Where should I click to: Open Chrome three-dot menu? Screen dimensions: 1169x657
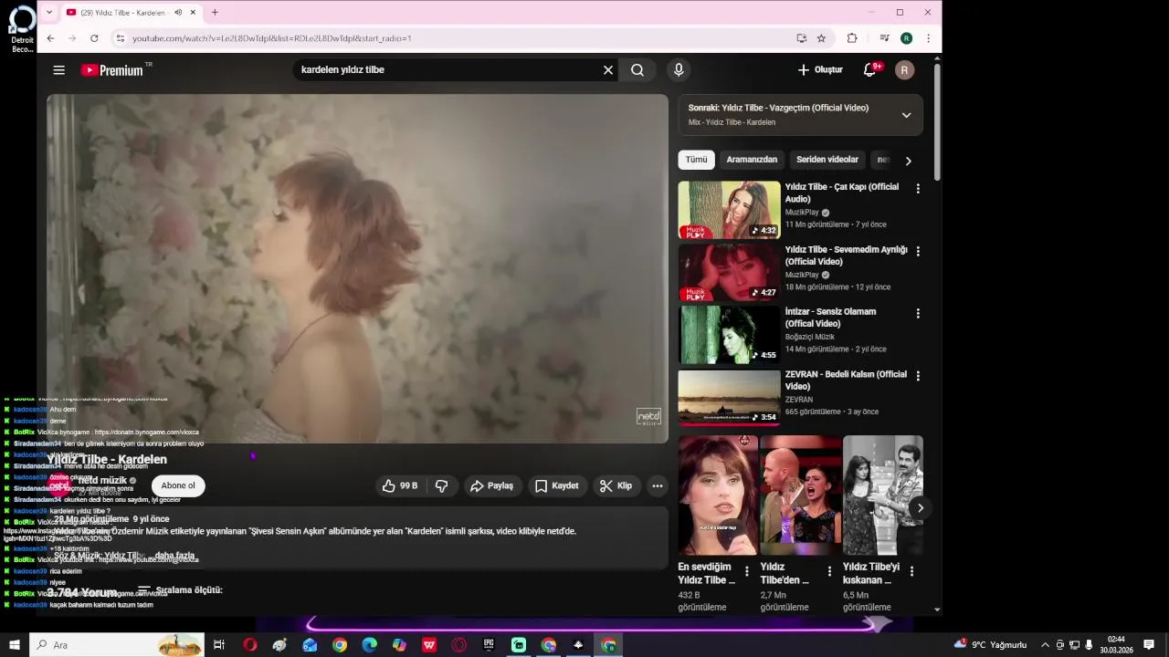tap(928, 38)
